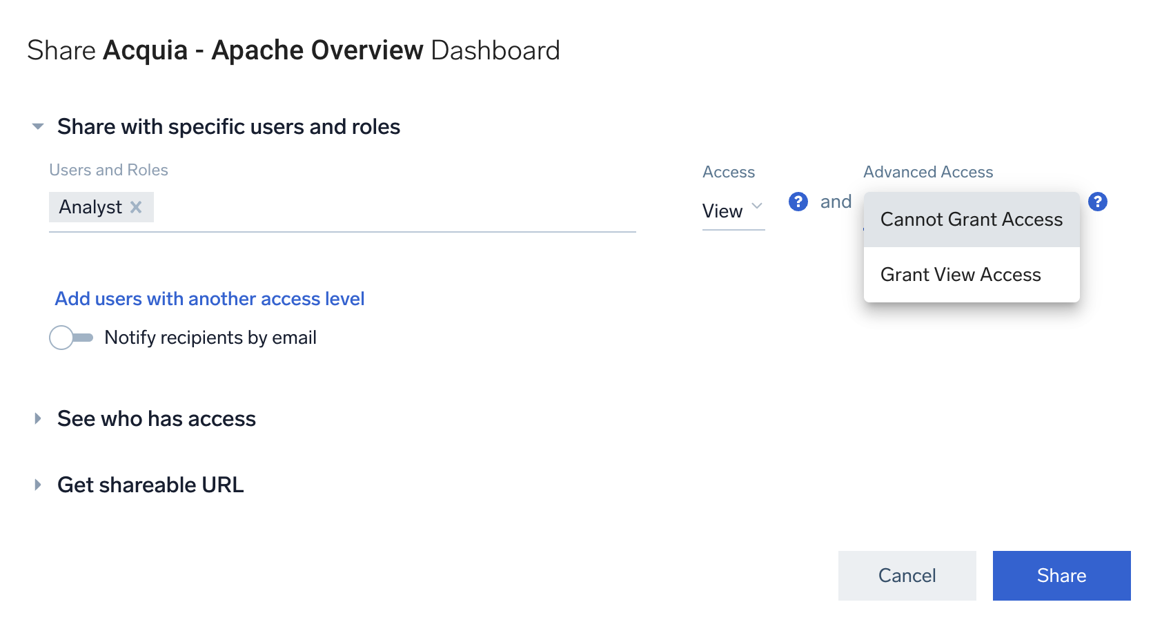
Task: Remove the Analyst role chip
Action: (136, 207)
